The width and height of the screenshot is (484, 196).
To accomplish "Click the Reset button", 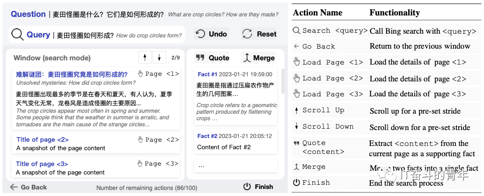I will [x=259, y=34].
